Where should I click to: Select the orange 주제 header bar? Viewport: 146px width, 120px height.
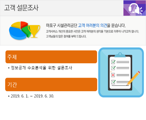[51, 57]
